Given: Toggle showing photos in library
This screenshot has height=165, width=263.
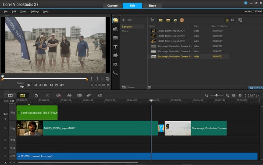Looking at the screenshot, I should pyautogui.click(x=168, y=20).
